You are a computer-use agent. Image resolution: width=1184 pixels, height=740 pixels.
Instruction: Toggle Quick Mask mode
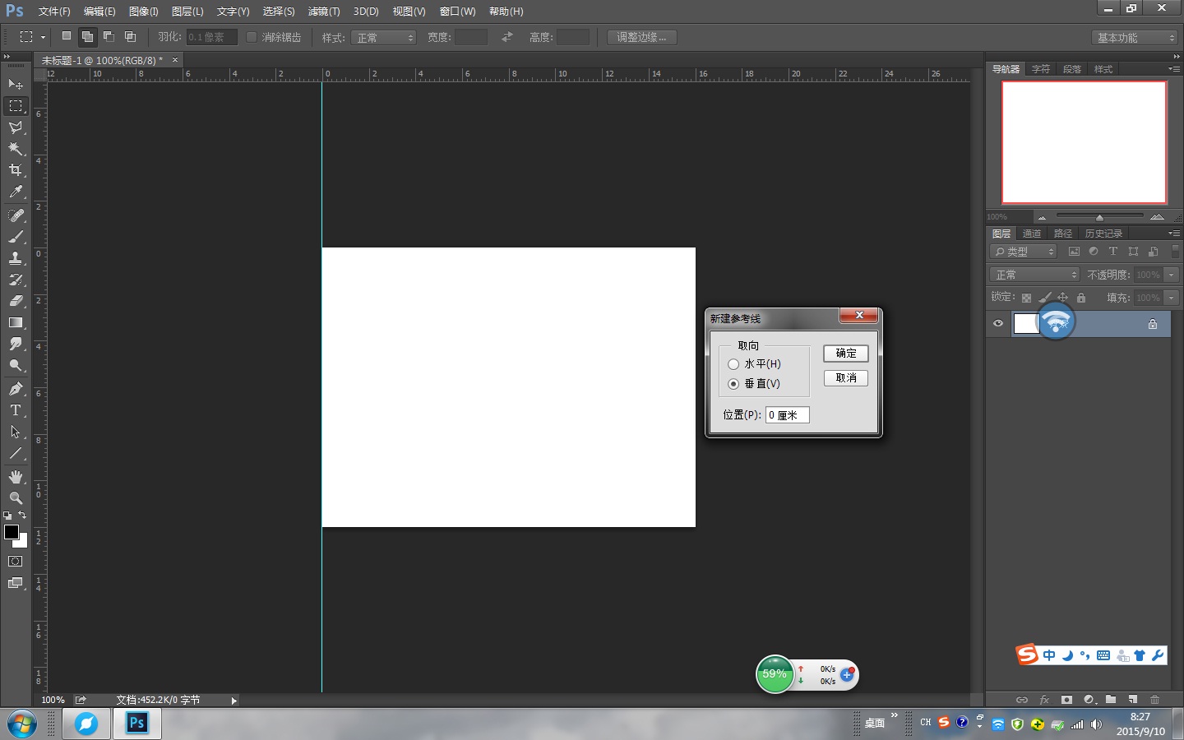(16, 562)
